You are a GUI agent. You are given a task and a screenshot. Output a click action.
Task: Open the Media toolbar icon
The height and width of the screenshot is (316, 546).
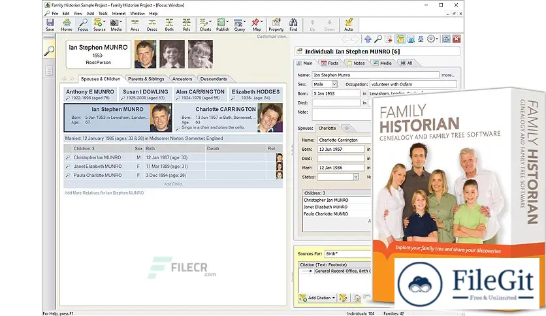116,25
